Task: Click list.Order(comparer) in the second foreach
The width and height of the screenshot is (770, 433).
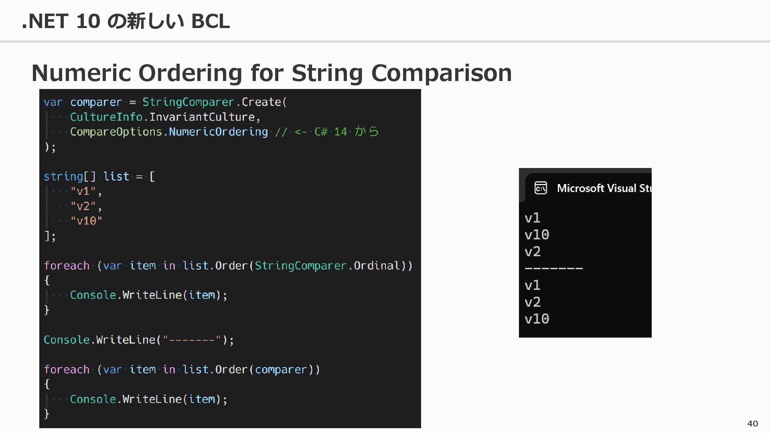Action: pos(248,369)
